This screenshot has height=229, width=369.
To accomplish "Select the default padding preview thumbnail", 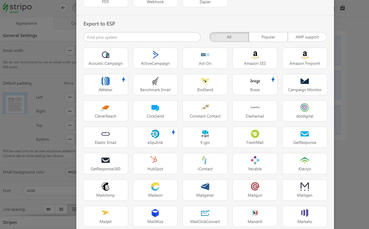I will click(x=15, y=103).
